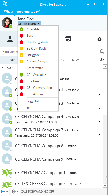Click the Add a Contact icon
Screen dimensions: 108x195
coord(102,60)
